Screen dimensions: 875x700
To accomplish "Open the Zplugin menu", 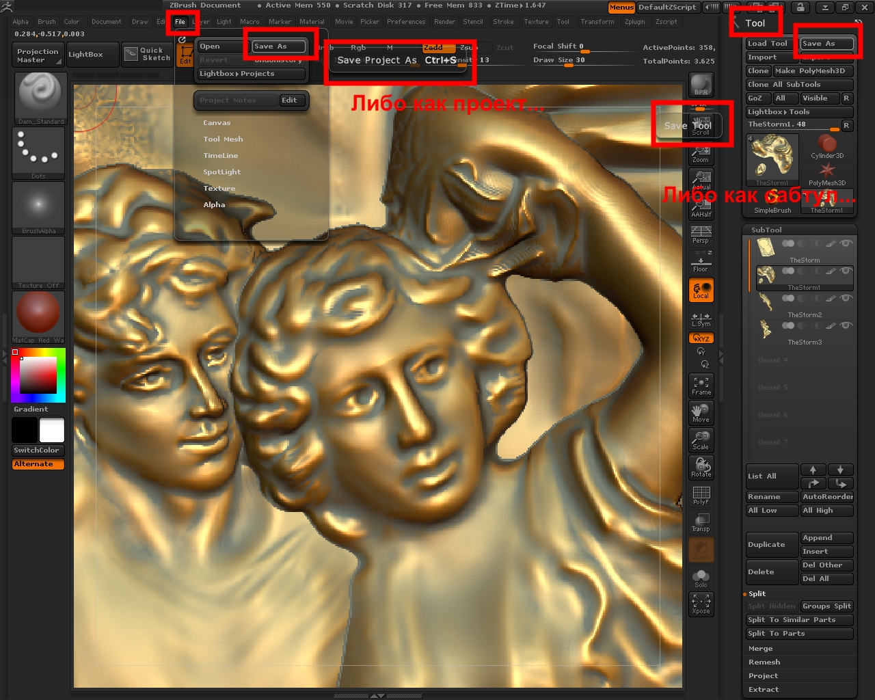I will pyautogui.click(x=635, y=22).
